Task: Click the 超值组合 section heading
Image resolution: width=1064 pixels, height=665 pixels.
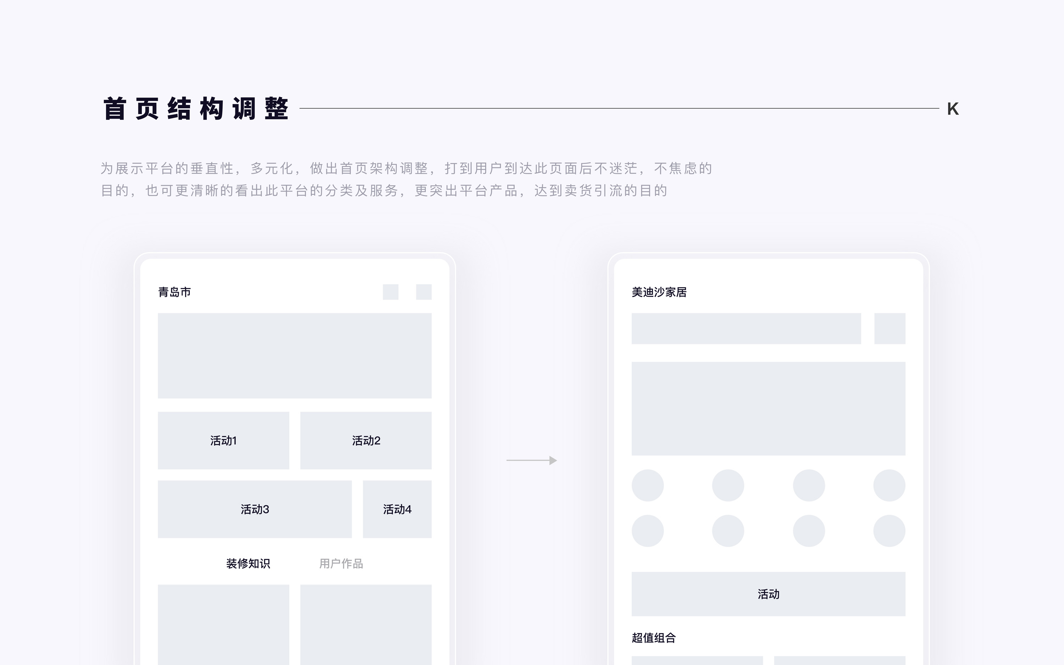Action: pyautogui.click(x=653, y=638)
